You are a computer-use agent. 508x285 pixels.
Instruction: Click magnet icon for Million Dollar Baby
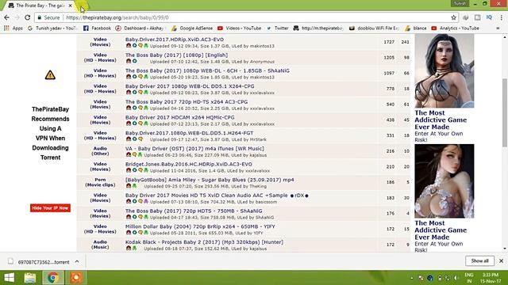pyautogui.click(x=129, y=233)
